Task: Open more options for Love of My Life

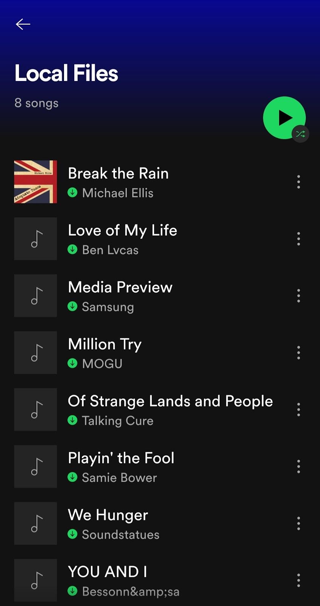Action: pyautogui.click(x=298, y=239)
